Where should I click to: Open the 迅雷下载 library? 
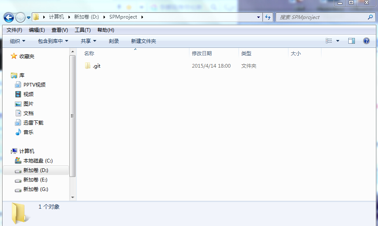click(33, 123)
